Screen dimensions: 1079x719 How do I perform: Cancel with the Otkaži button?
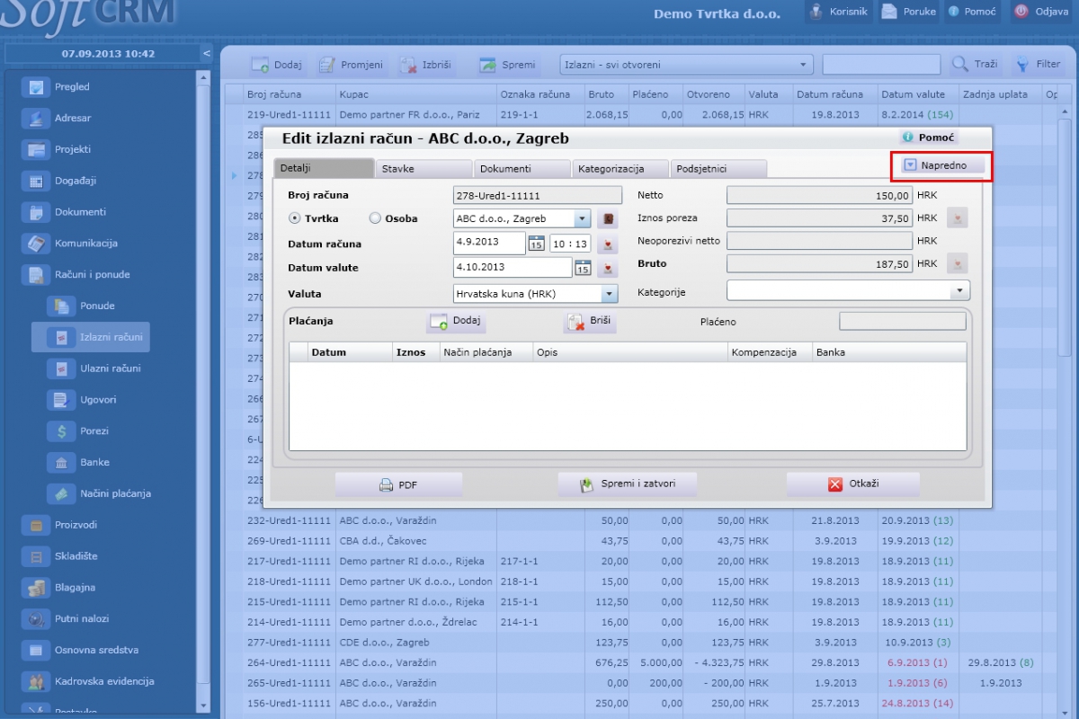pos(852,484)
